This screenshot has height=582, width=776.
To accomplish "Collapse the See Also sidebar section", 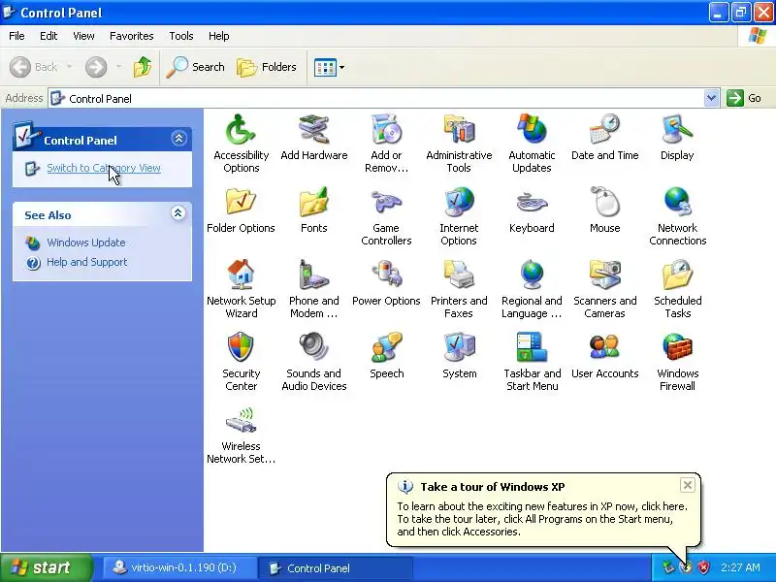I will pyautogui.click(x=178, y=213).
